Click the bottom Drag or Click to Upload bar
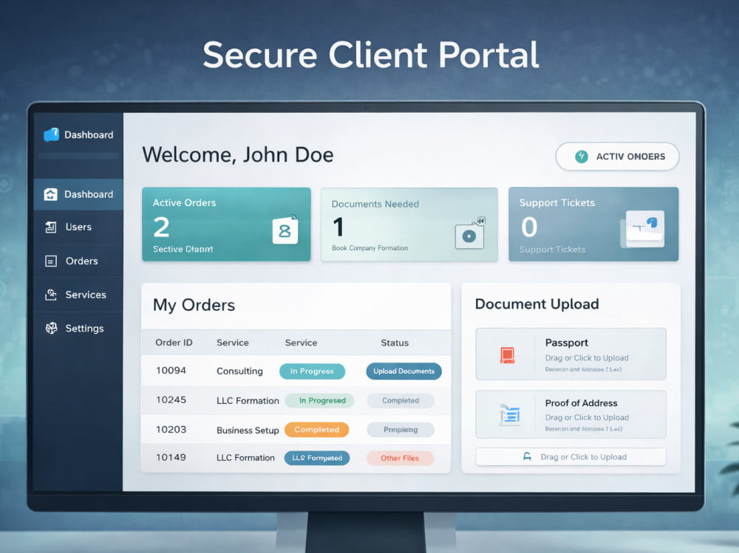 [571, 457]
